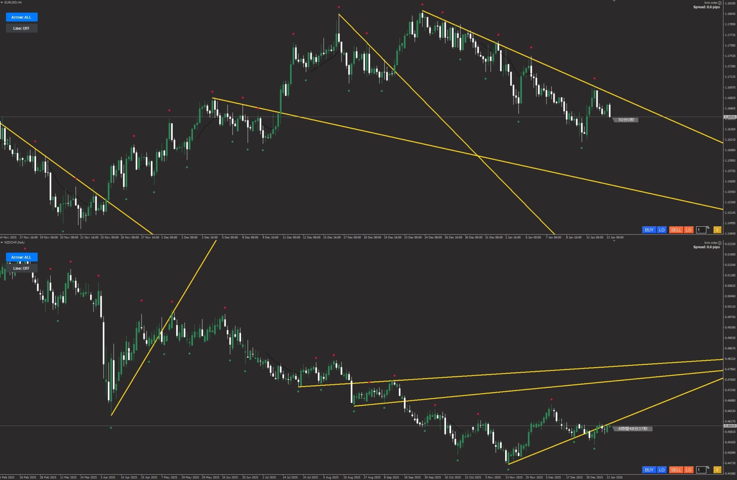This screenshot has height=480, width=737.
Task: Expand EURUSD,H4 chart title dropdown arrow
Action: click(2, 2)
